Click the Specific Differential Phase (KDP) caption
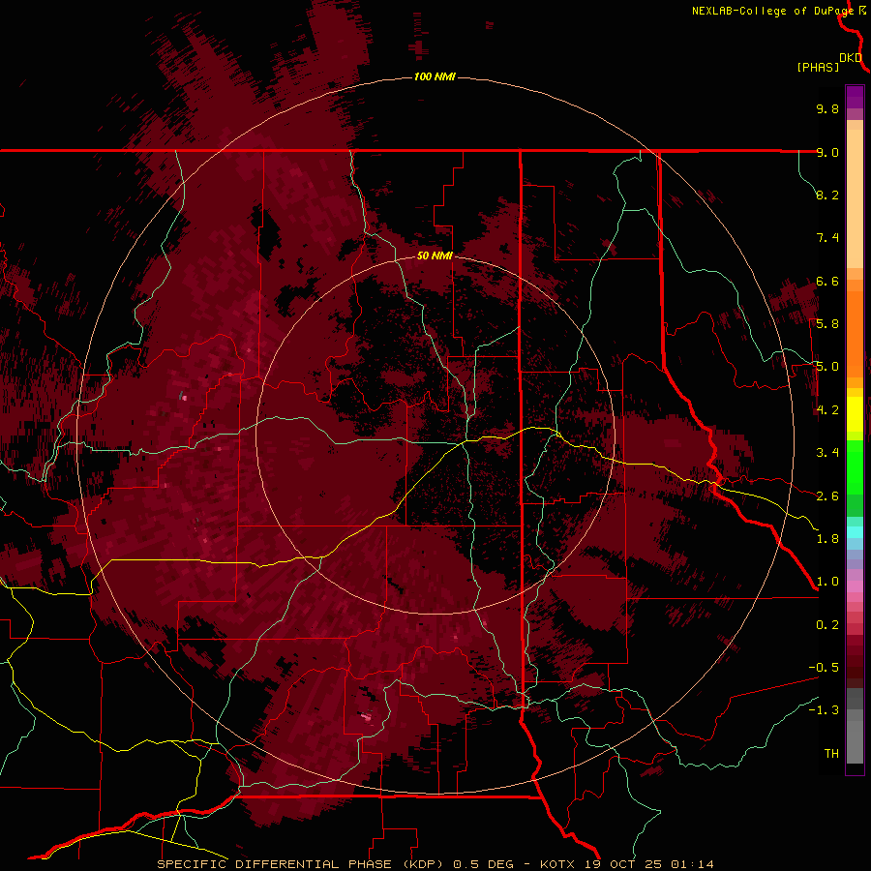 point(302,864)
